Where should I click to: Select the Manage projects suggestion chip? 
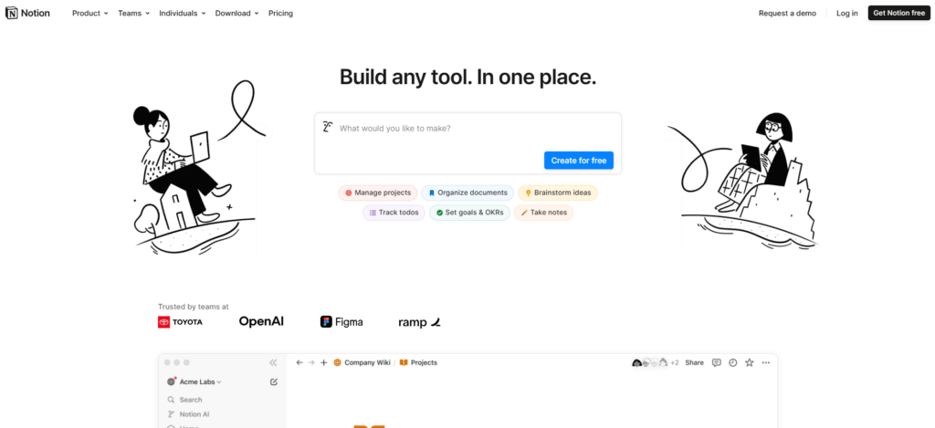377,193
